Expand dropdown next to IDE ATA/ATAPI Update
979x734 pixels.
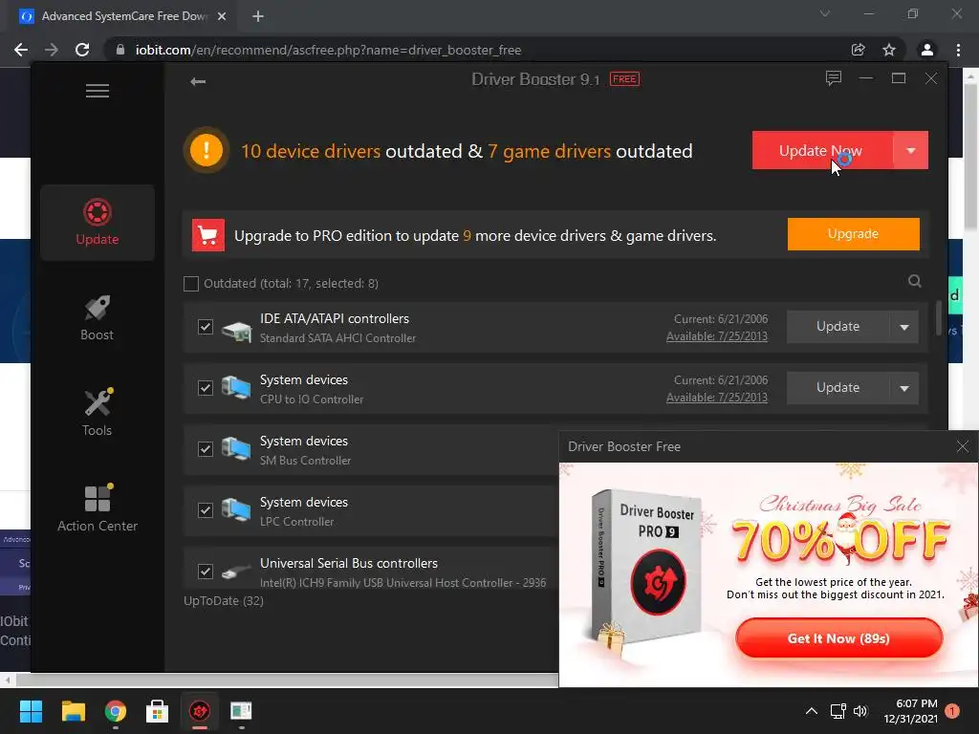(x=904, y=327)
